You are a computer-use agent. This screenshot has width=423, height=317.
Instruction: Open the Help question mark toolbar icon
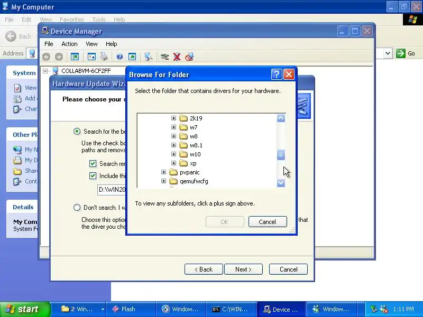pos(119,57)
